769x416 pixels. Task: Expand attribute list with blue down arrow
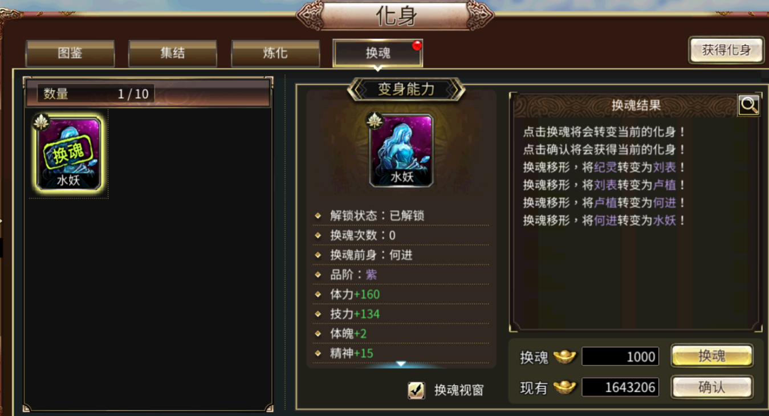401,364
